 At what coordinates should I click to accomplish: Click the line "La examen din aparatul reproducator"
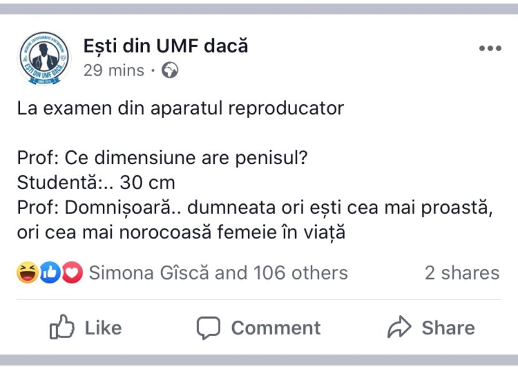(180, 108)
